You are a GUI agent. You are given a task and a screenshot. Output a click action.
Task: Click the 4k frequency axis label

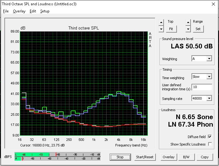[x=119, y=140]
